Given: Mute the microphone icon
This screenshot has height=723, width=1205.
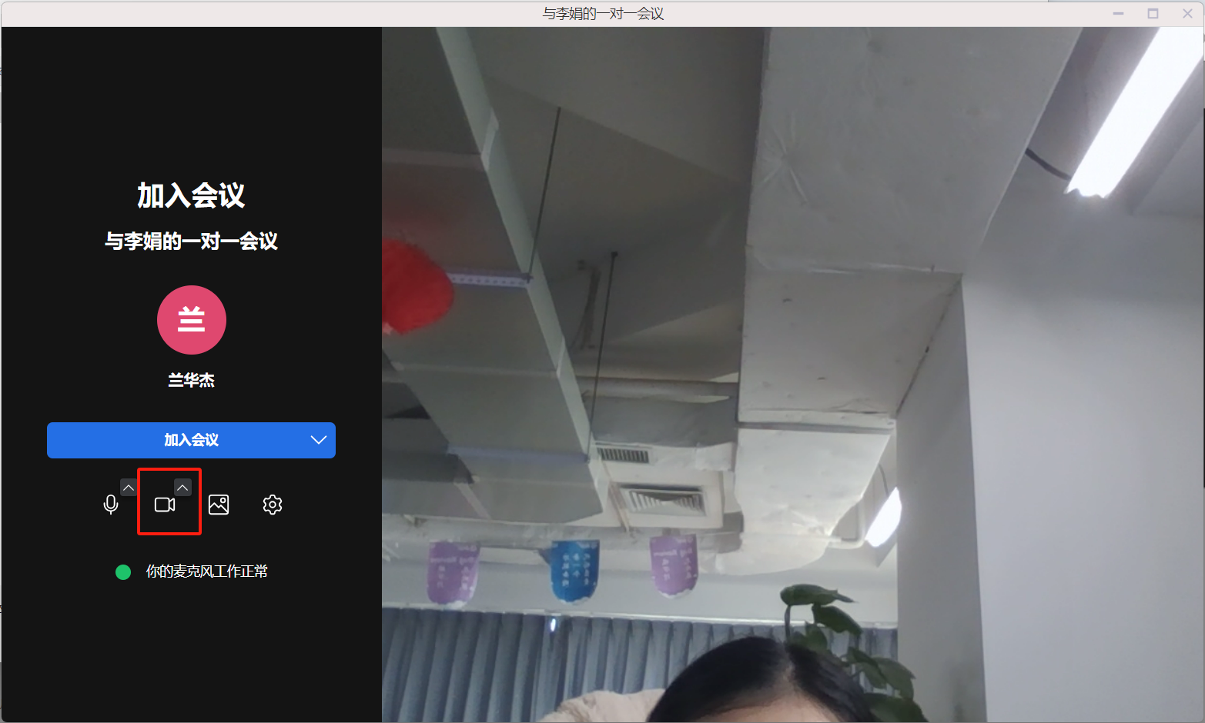Looking at the screenshot, I should point(111,505).
